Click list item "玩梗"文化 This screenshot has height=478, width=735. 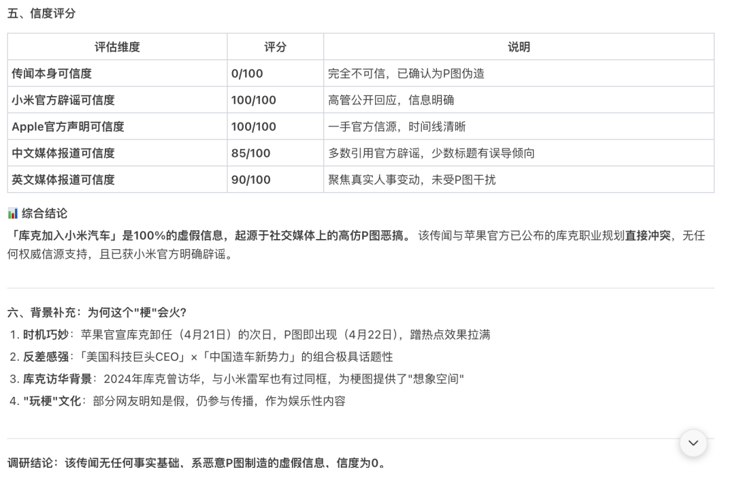coord(184,401)
